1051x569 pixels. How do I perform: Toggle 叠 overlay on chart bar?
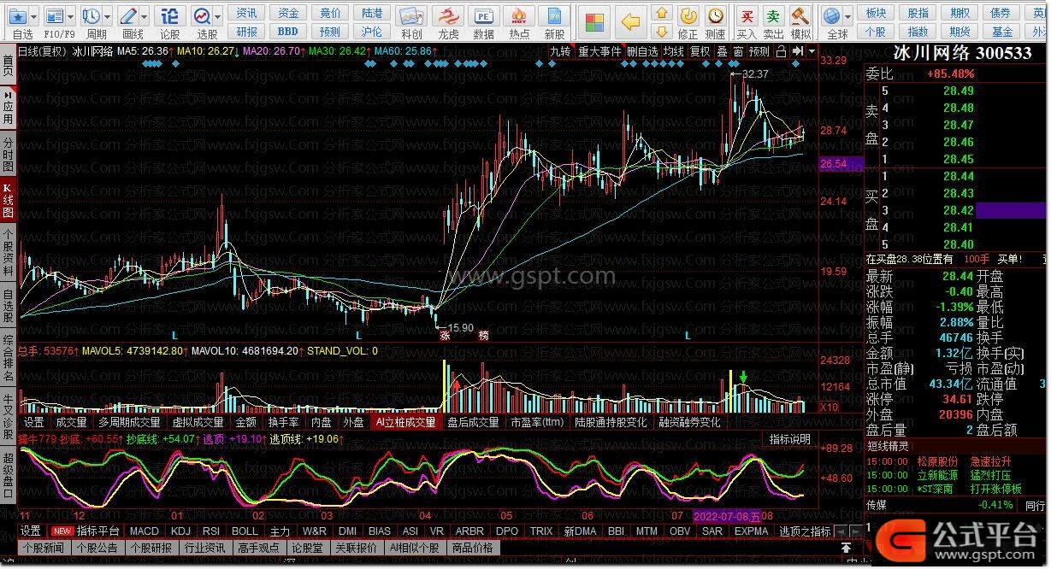tap(722, 51)
